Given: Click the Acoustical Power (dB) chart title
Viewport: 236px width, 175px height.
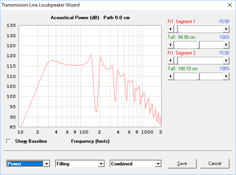Looking at the screenshot, I should [75, 18].
